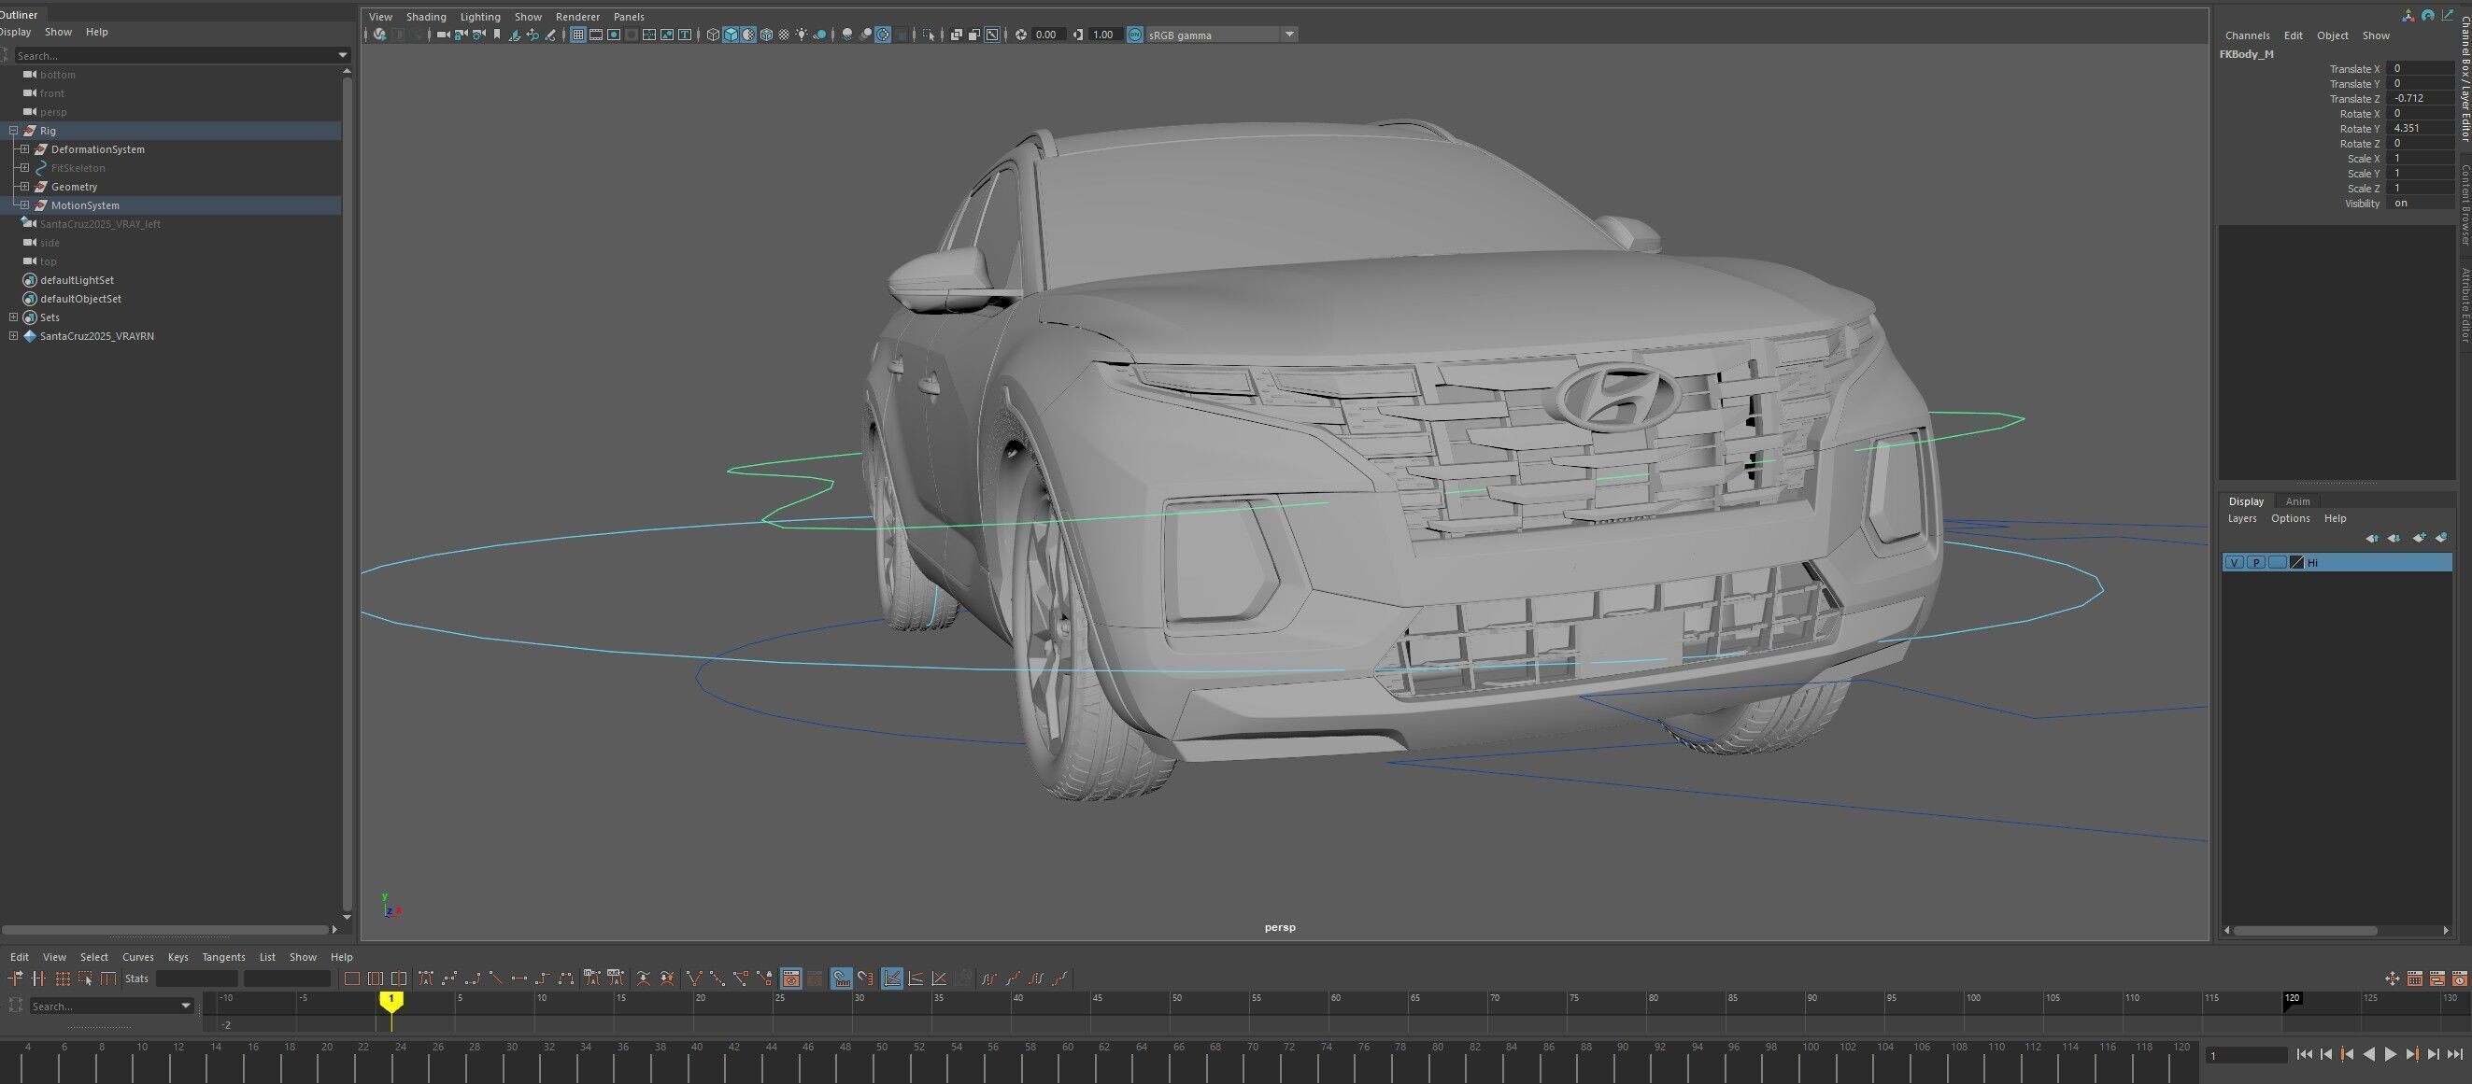Toggle P playback flag on Hi layer
Screen dimensions: 2472x1084
tap(2256, 563)
